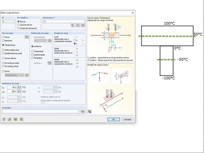Click the units and decimals icon

16,119
